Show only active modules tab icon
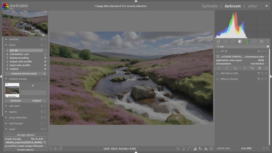The width and height of the screenshot is (272, 153). 226,41
